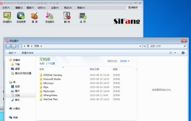Screen dimensions: 191x121
Task: Select 网络 in the navigation pane
Action: [x=15, y=118]
